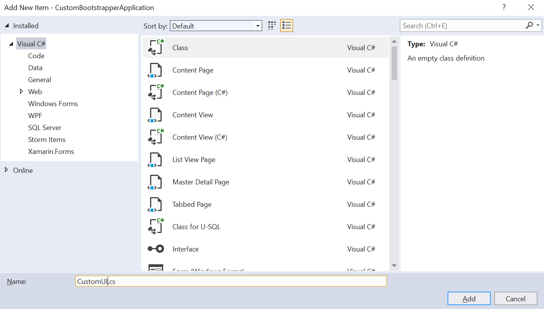
Task: Choose the Content View (C#) icon
Action: point(156,137)
